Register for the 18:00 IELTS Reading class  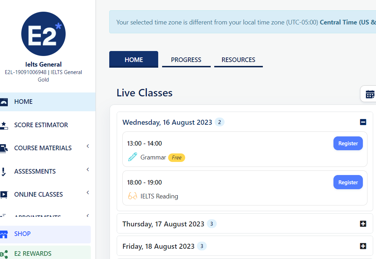pyautogui.click(x=348, y=182)
